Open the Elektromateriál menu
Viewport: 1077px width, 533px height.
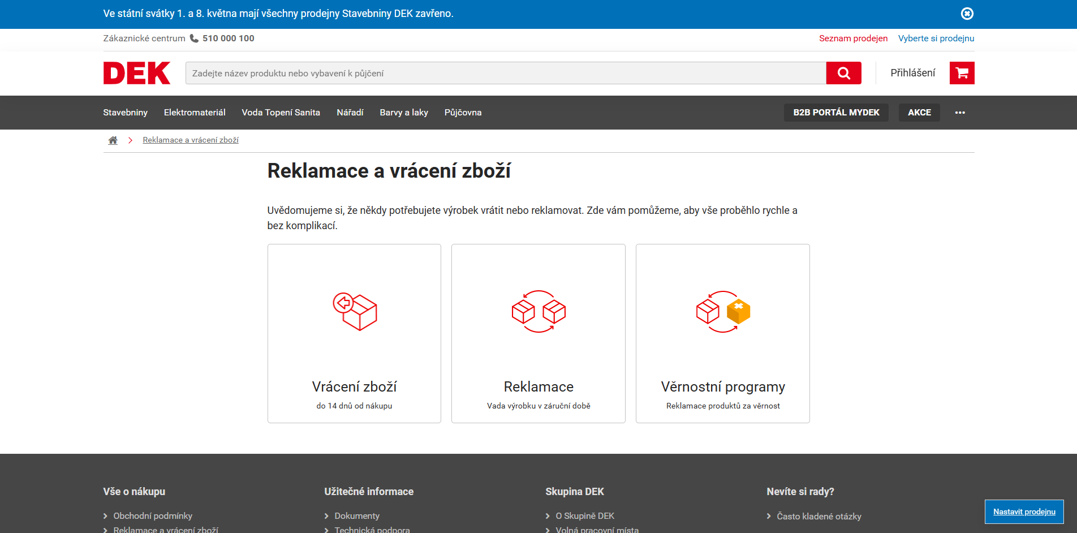click(x=195, y=113)
